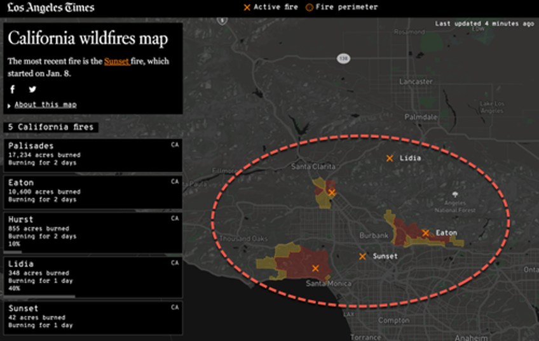Viewport: 539px width, 341px height.
Task: Select the Eaton fire card
Action: (93, 192)
